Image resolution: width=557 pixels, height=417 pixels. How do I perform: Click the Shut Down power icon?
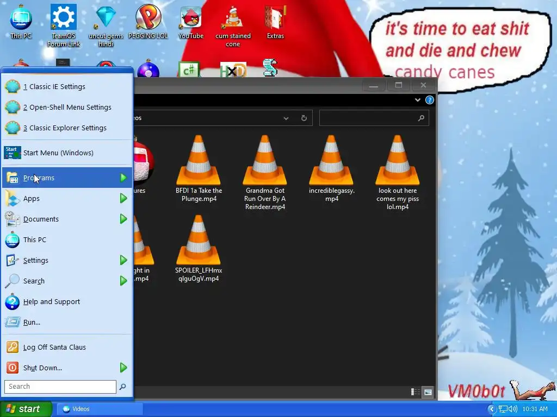[12, 368]
